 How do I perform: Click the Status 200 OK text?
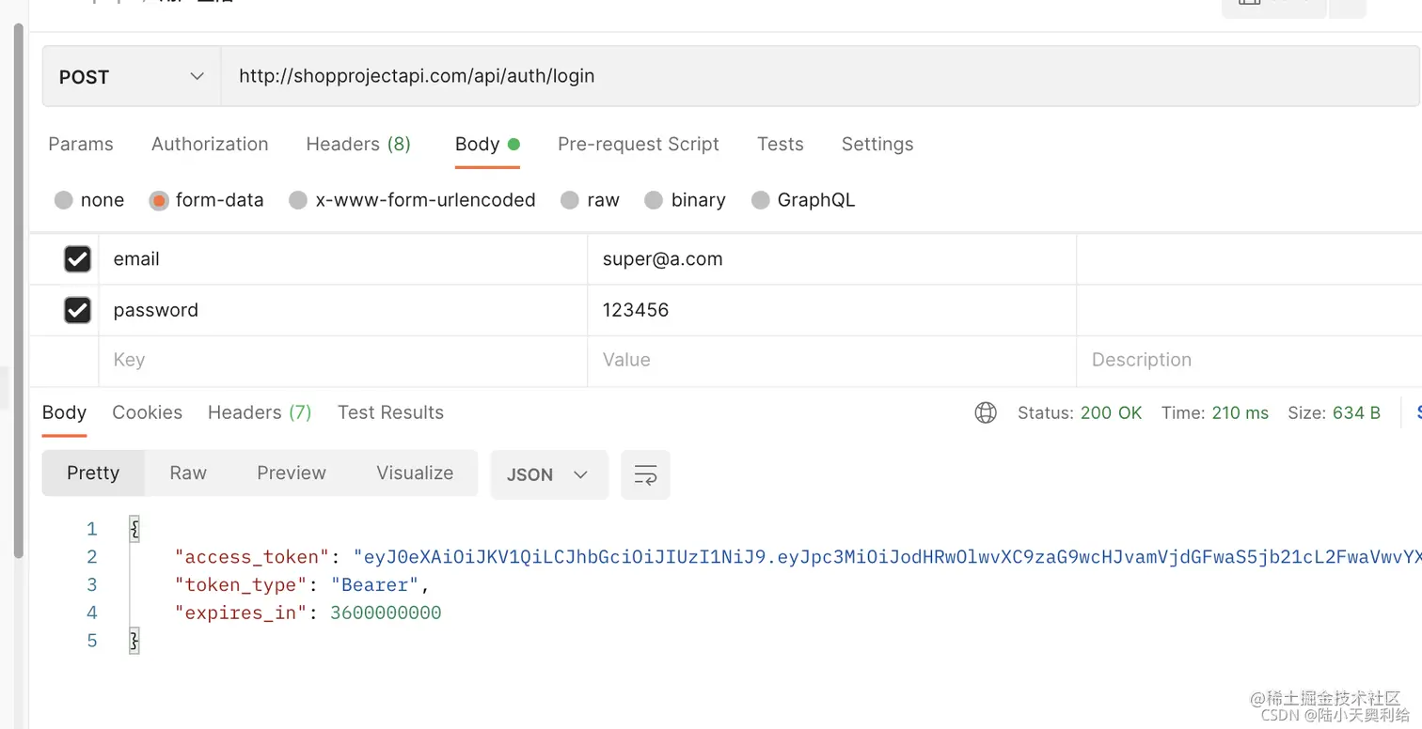[x=1080, y=412]
